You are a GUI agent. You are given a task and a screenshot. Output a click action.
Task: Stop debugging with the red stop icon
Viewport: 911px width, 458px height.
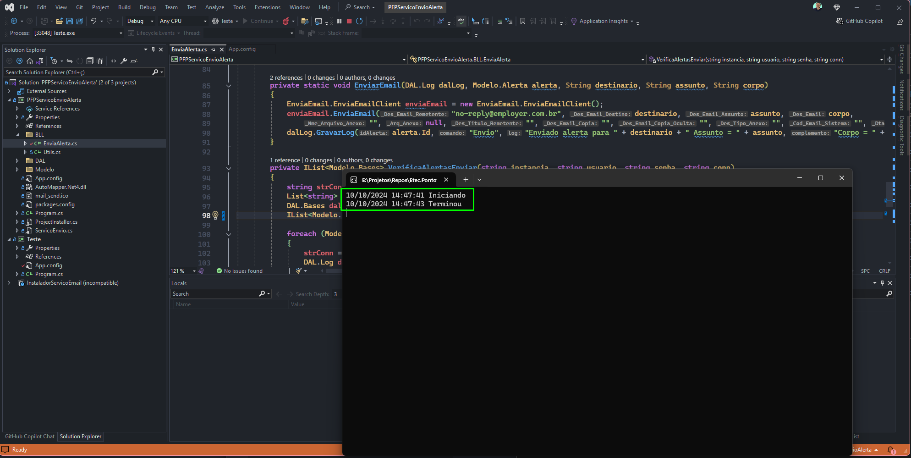point(349,21)
